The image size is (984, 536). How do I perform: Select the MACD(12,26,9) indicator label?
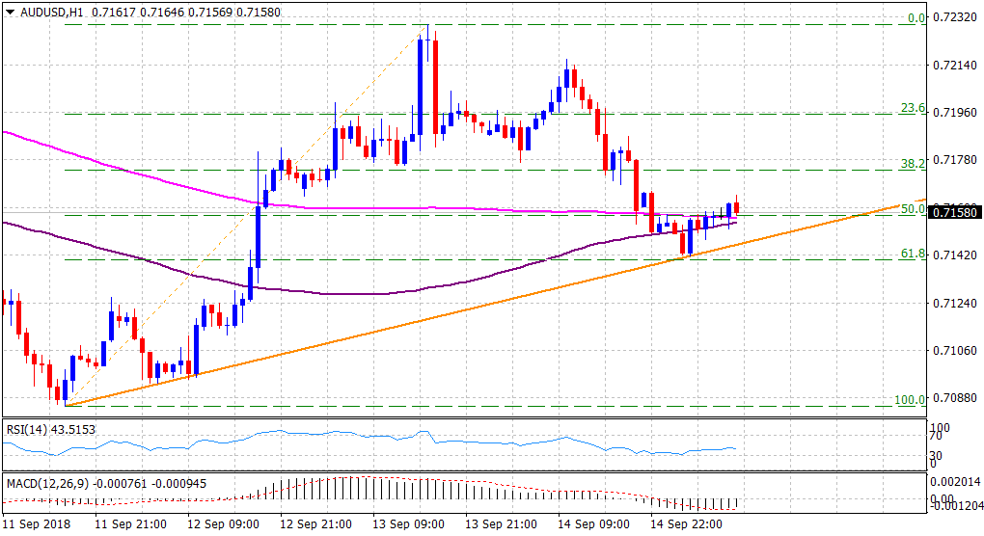point(47,481)
